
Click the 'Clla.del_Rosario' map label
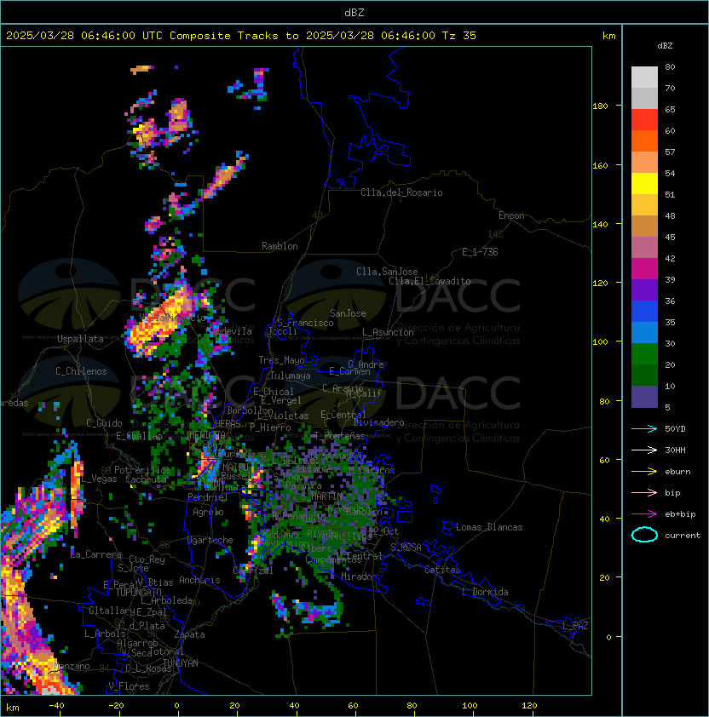click(x=401, y=192)
